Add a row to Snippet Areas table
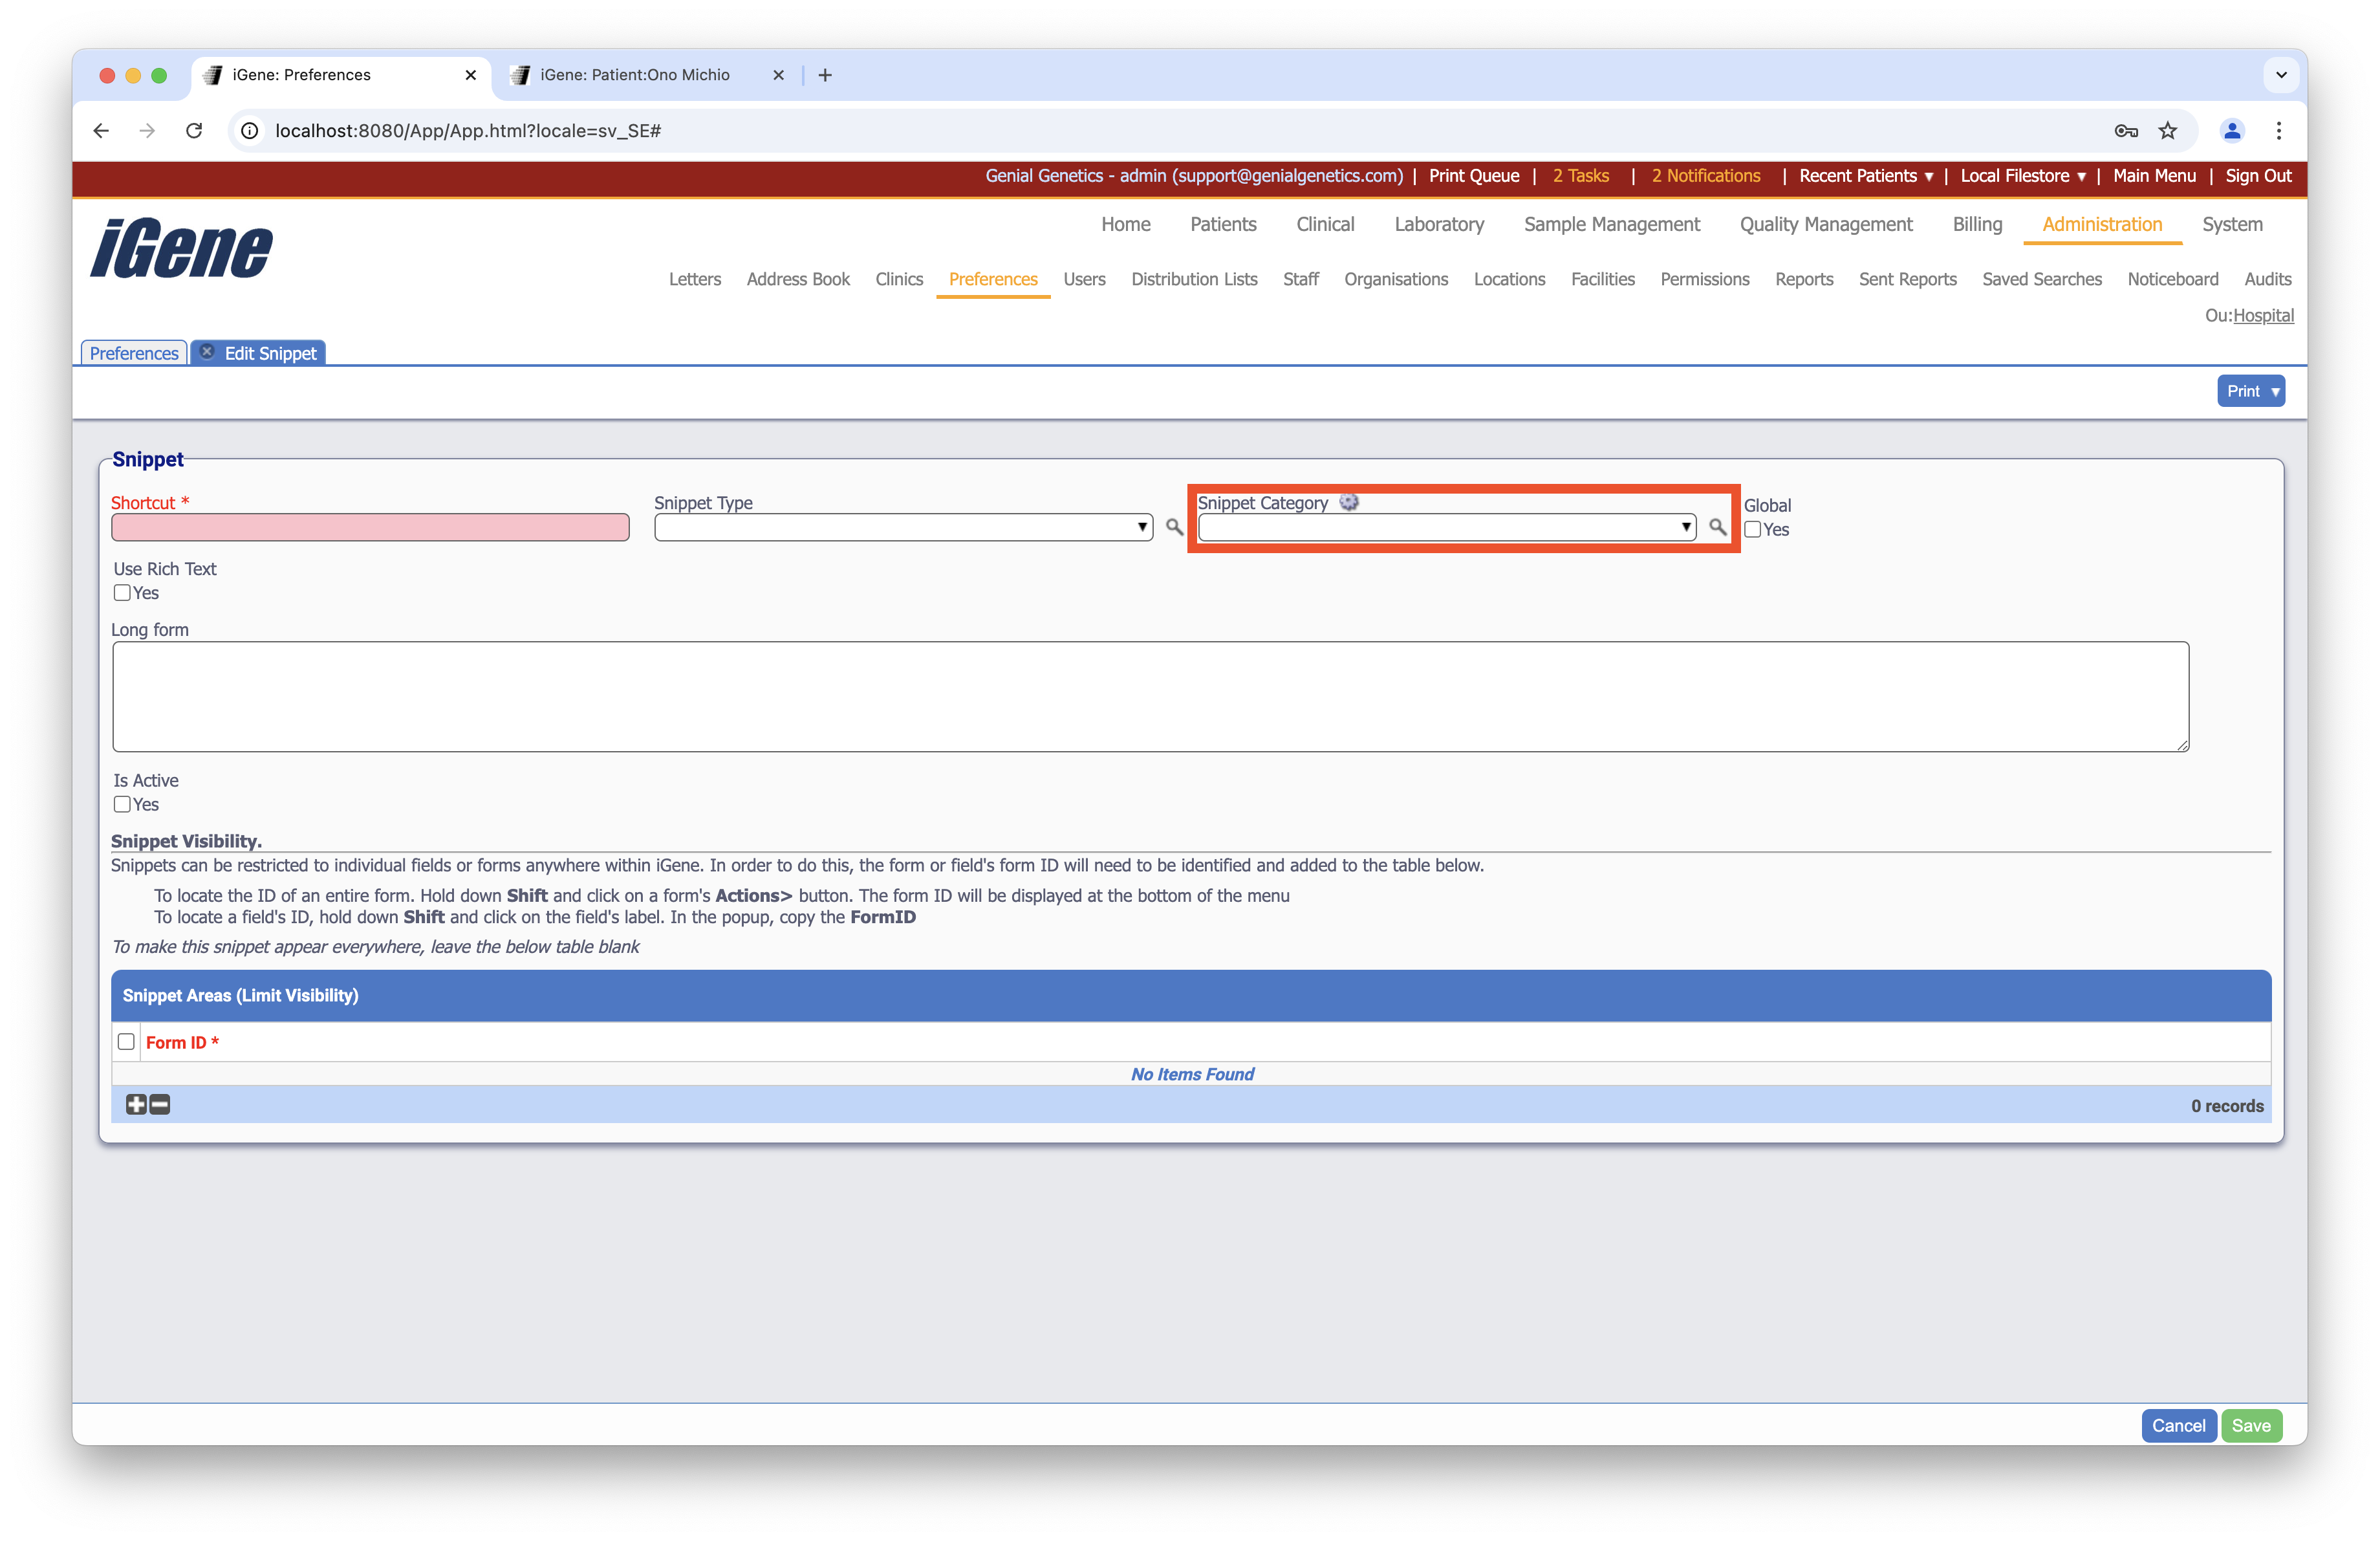2380x1541 pixels. pos(136,1105)
